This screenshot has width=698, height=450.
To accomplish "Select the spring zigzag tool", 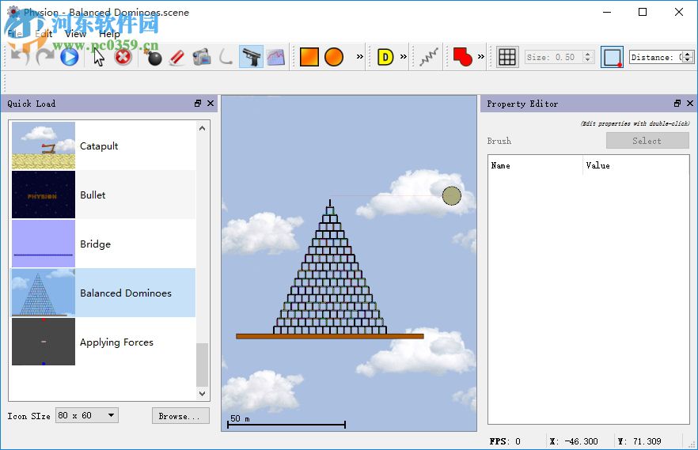I will 429,57.
